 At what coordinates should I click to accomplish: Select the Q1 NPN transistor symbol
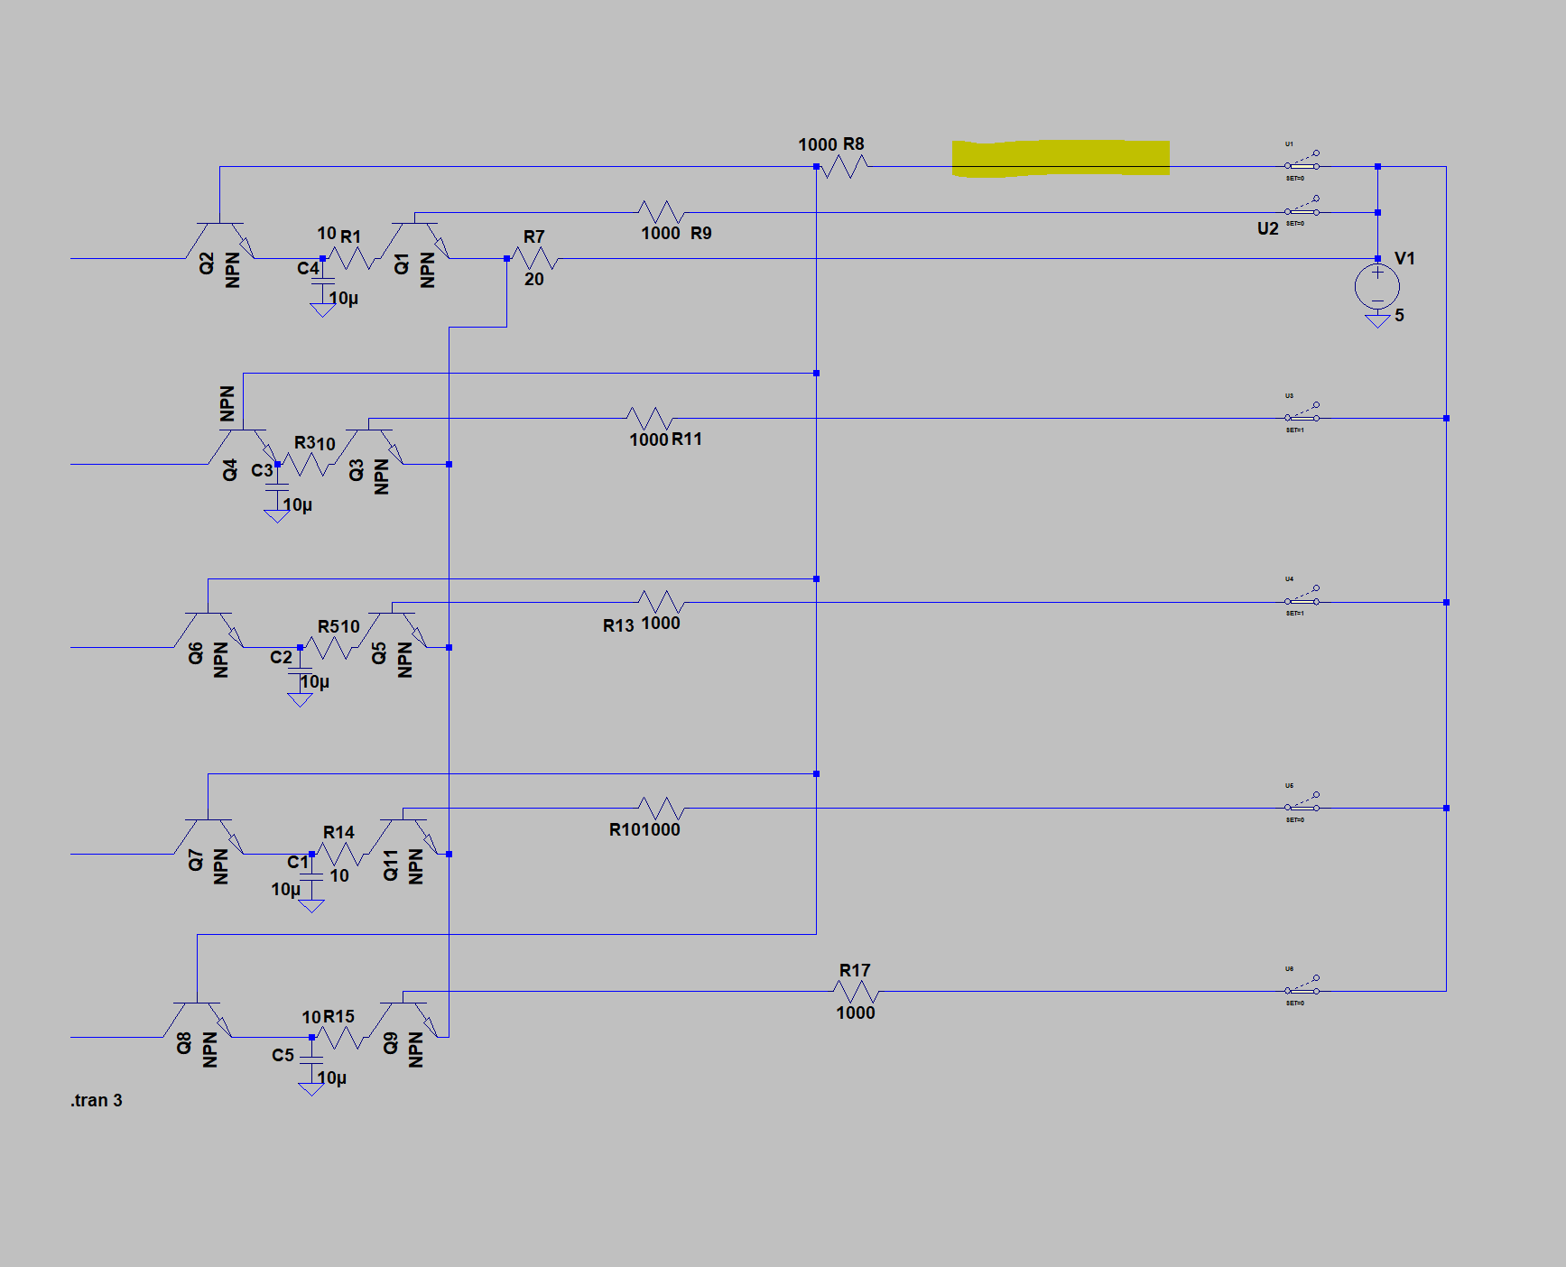click(x=414, y=240)
